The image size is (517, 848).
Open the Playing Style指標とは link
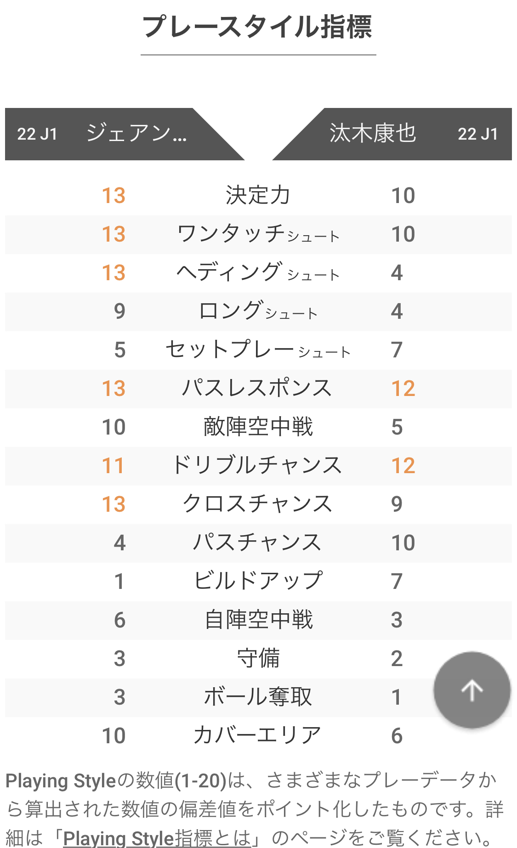[156, 838]
